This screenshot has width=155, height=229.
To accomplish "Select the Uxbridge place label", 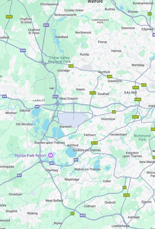I will [x=63, y=70].
